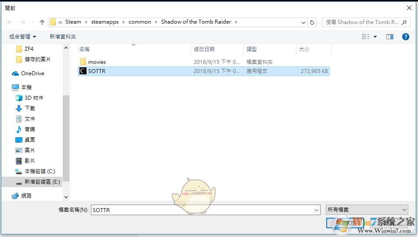
Task: Expand the file name dropdown arrow
Action: tap(317, 210)
